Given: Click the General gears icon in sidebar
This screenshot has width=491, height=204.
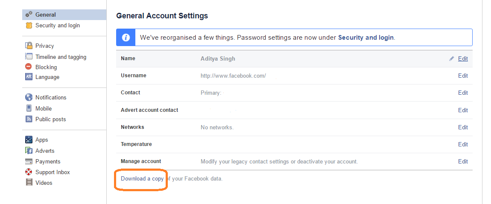Looking at the screenshot, I should click(29, 15).
